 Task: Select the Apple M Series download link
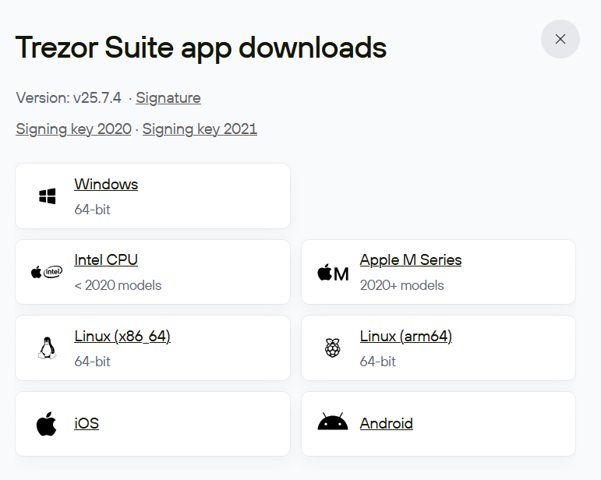[411, 259]
